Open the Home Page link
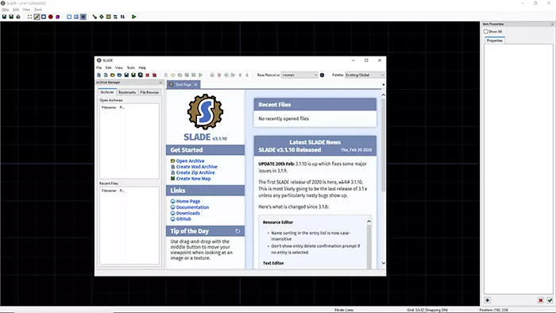The image size is (556, 313). pos(188,201)
